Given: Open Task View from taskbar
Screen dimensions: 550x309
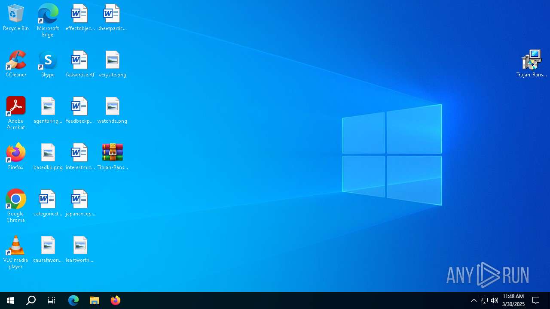Looking at the screenshot, I should tap(52, 300).
